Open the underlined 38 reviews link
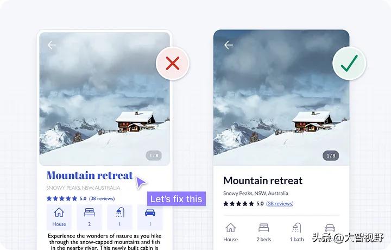This screenshot has height=250, width=391. pyautogui.click(x=280, y=204)
